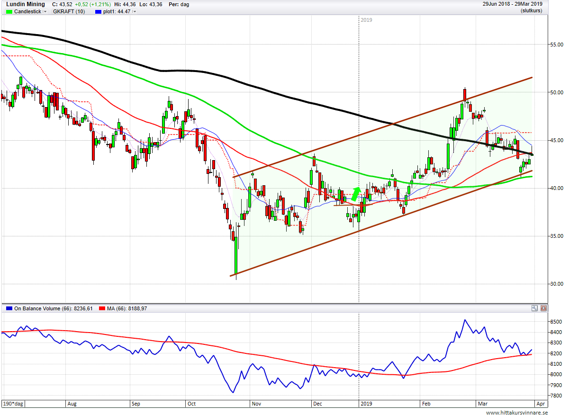Screen dimensions: 569x415
Task: Click the Per: dag period text
Action: (179, 4)
